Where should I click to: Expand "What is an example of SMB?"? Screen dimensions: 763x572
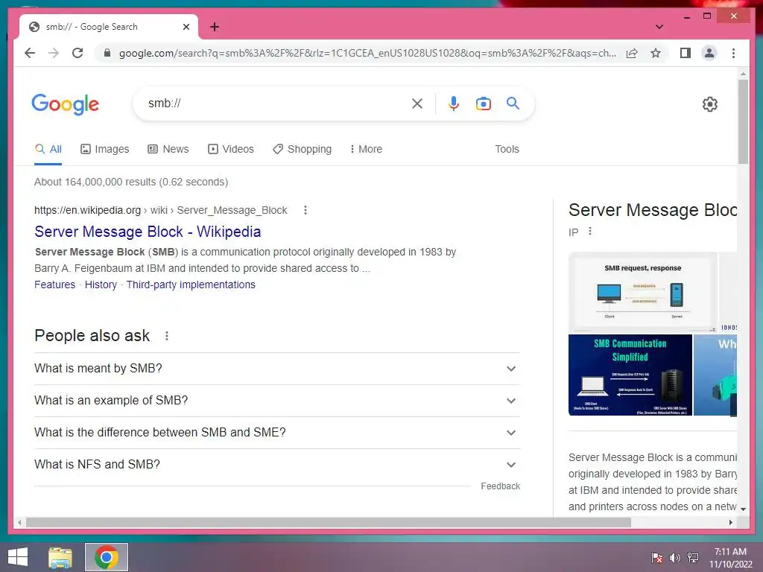(x=277, y=400)
